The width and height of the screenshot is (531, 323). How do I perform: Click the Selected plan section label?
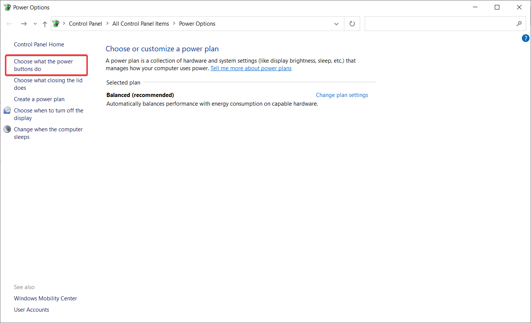(123, 83)
